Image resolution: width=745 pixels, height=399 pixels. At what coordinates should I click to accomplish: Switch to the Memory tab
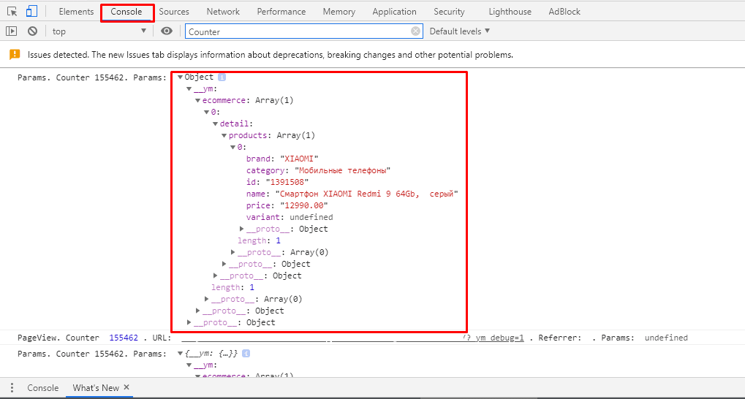coord(339,12)
